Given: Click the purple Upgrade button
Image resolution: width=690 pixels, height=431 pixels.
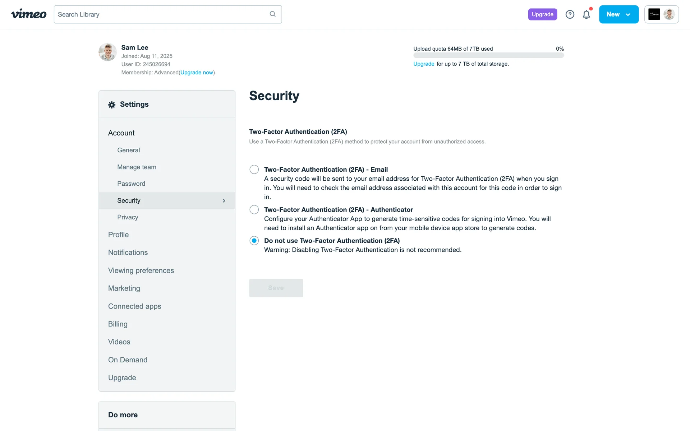Looking at the screenshot, I should [542, 14].
